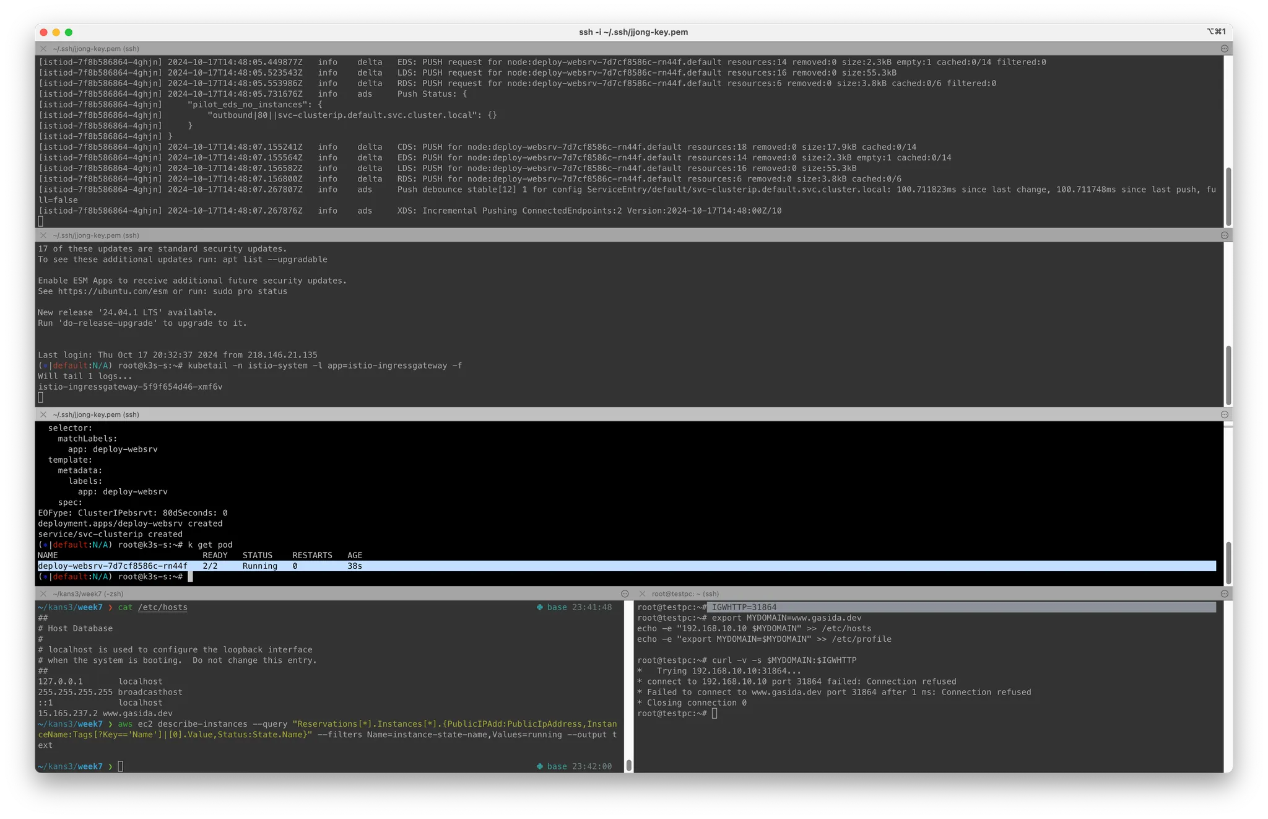Select the window title 'ssh -i ~/.ssh/jjong-key.pem'
This screenshot has width=1268, height=819.
tap(633, 32)
